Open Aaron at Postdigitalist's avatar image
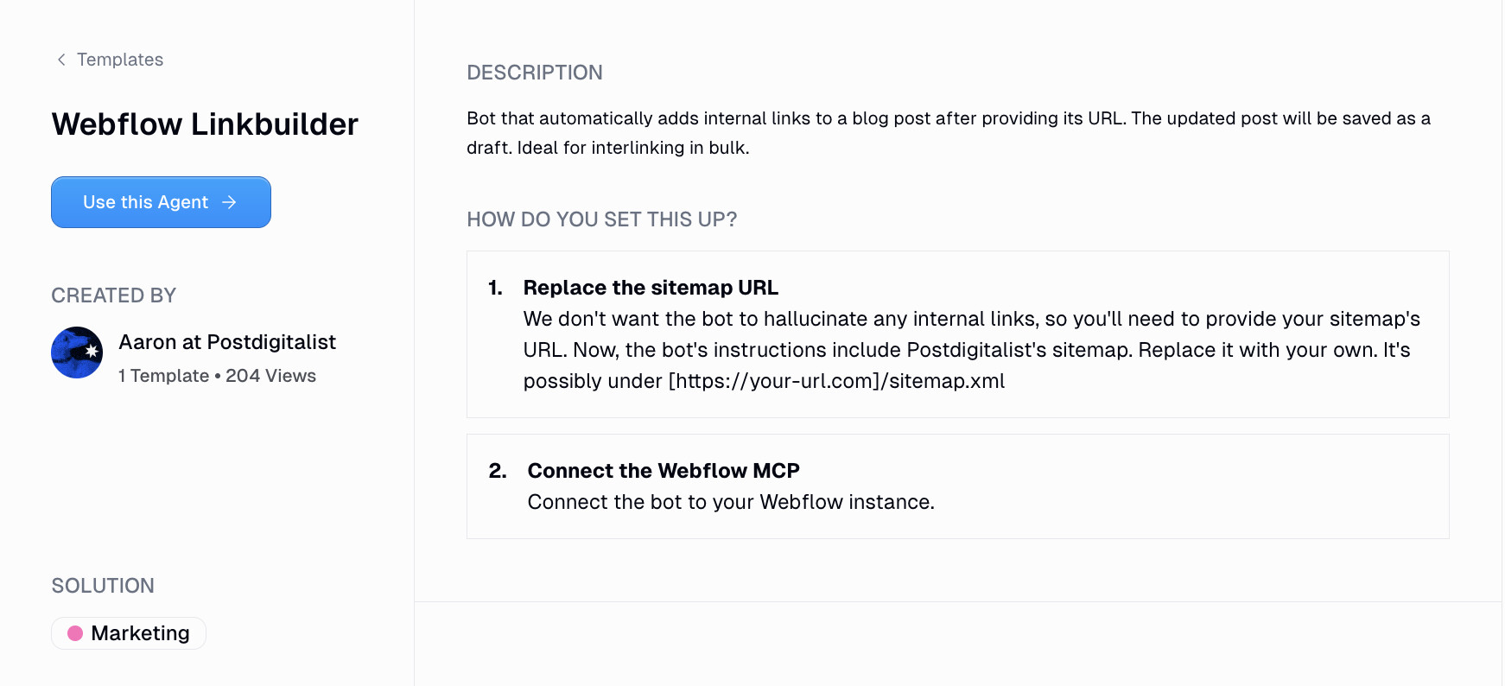The image size is (1505, 686). (77, 353)
